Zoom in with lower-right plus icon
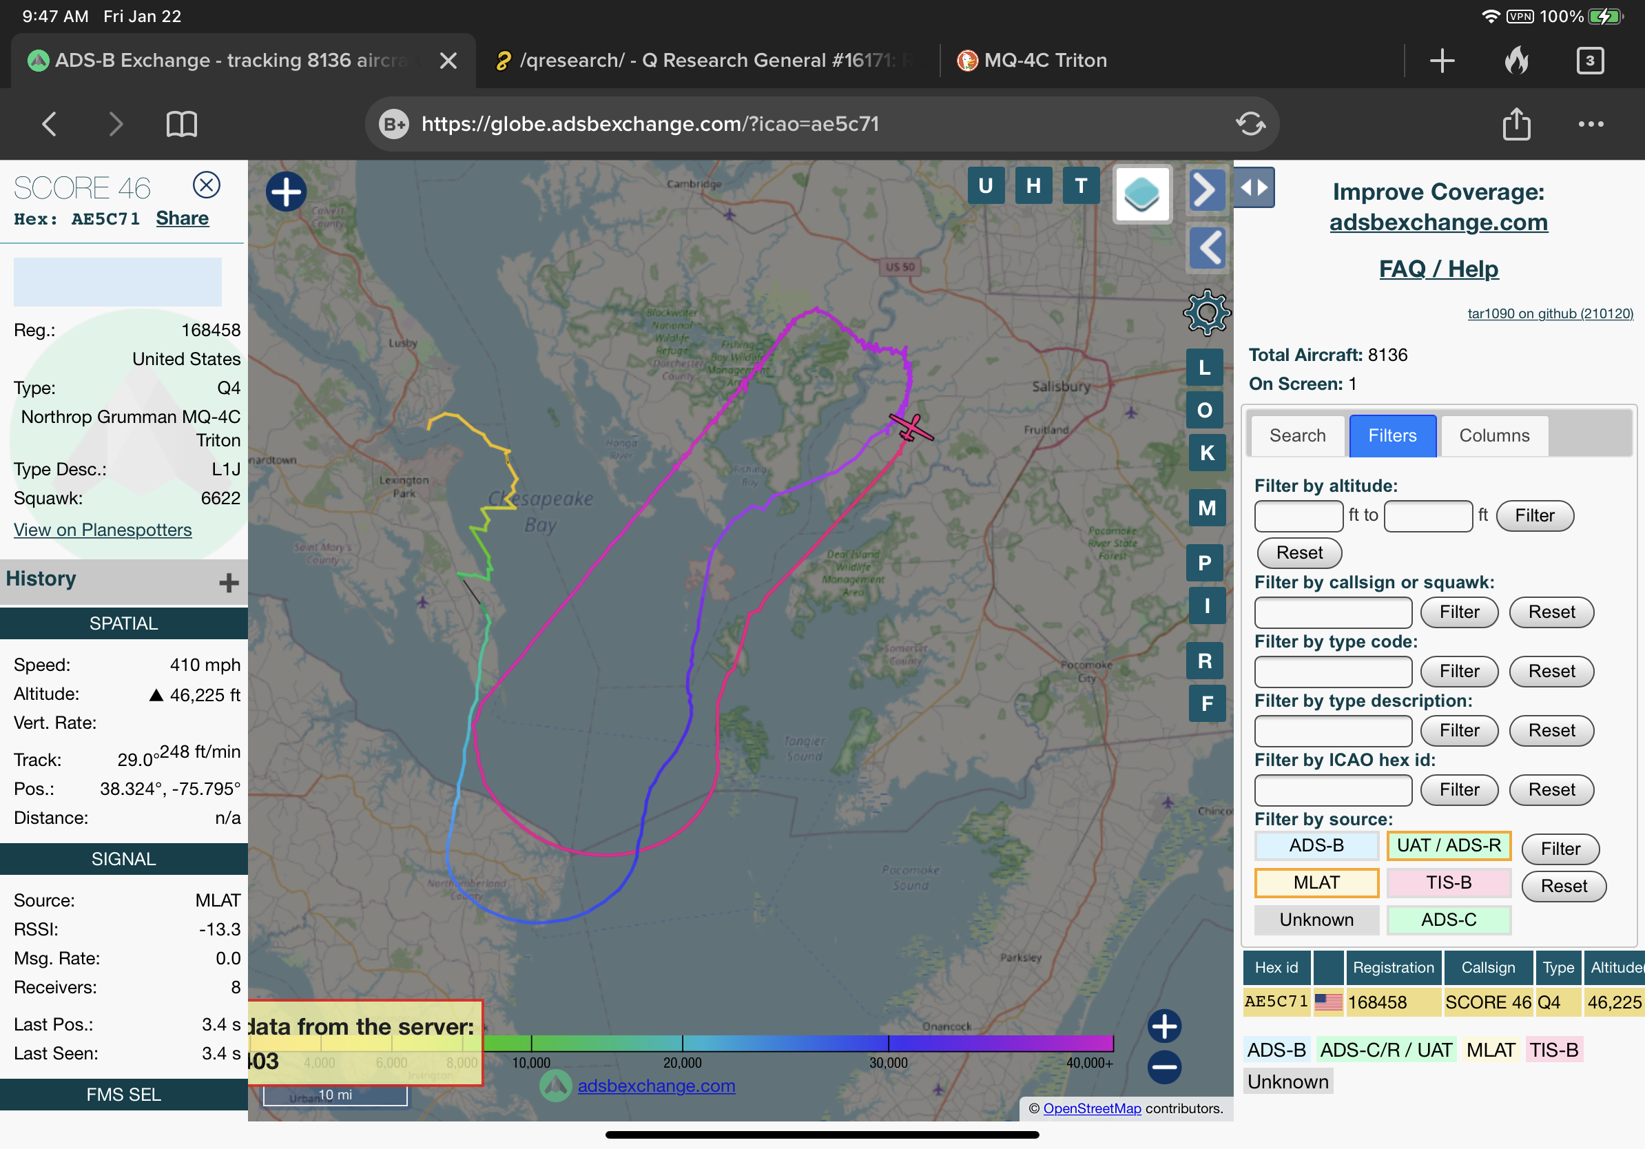 (x=1164, y=1026)
